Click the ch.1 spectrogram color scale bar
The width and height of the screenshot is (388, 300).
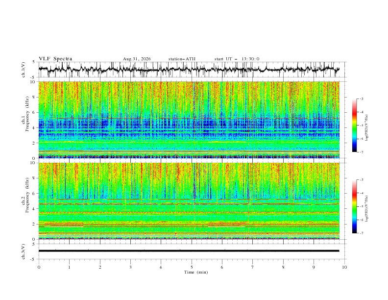354,125
